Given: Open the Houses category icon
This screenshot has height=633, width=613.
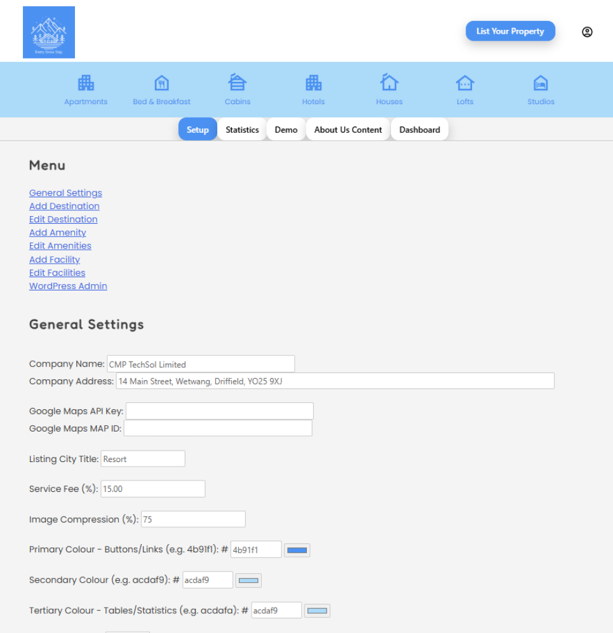Looking at the screenshot, I should (x=389, y=83).
